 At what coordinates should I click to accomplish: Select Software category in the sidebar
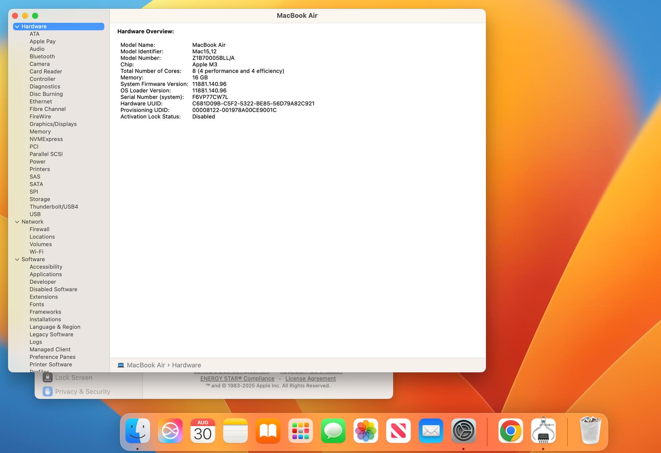point(33,259)
